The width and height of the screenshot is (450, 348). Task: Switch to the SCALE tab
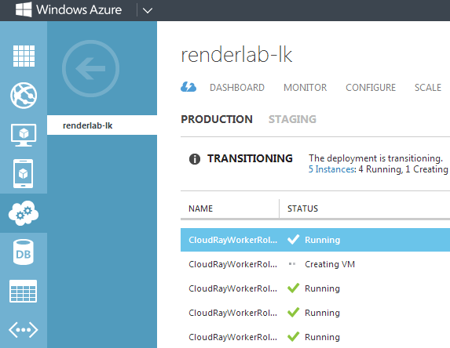click(x=428, y=87)
